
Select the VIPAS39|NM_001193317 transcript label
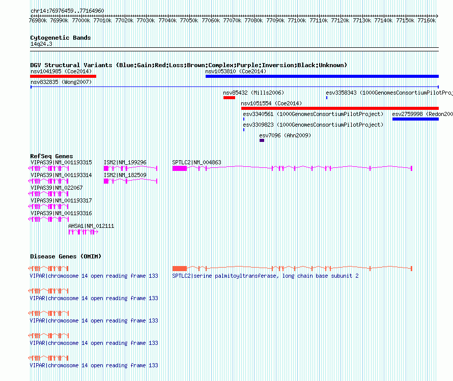click(61, 200)
